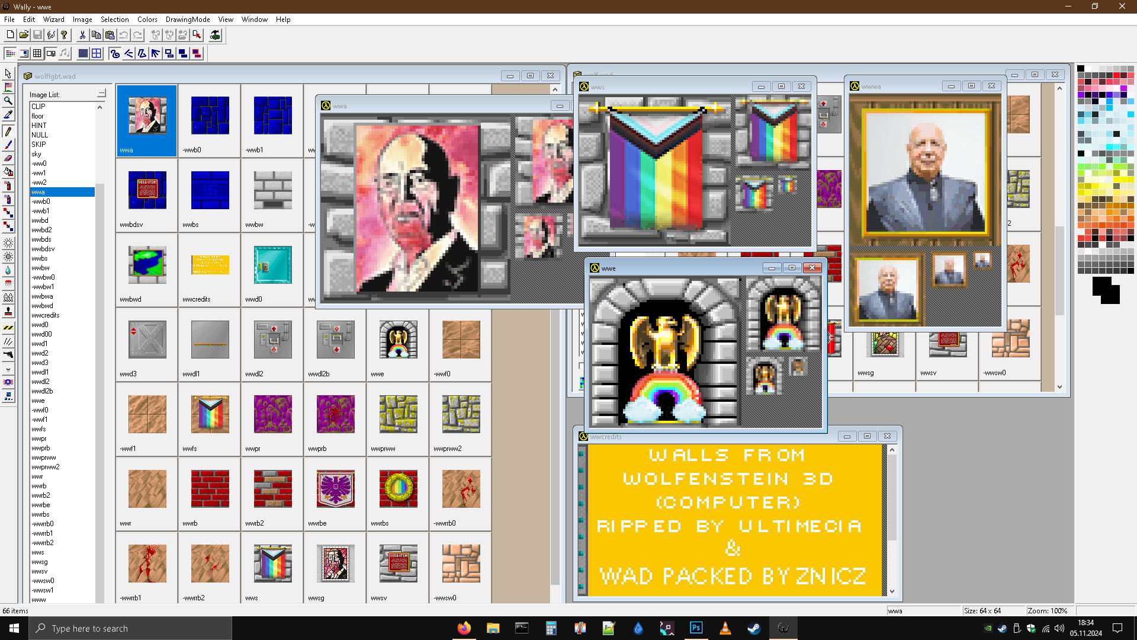Viewport: 1137px width, 640px height.
Task: Toggle the blue four-pane tile button
Action: point(97,53)
